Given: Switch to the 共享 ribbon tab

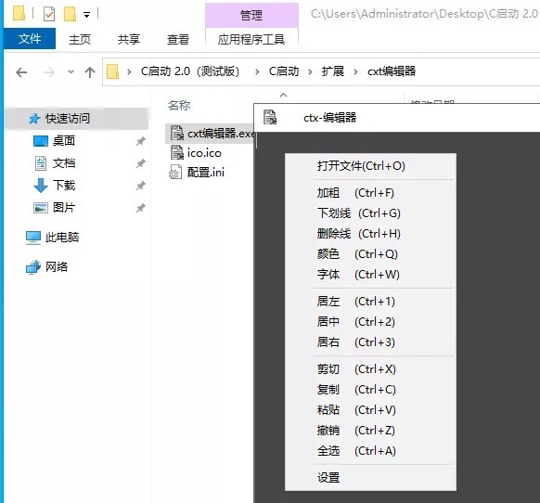Looking at the screenshot, I should 129,39.
